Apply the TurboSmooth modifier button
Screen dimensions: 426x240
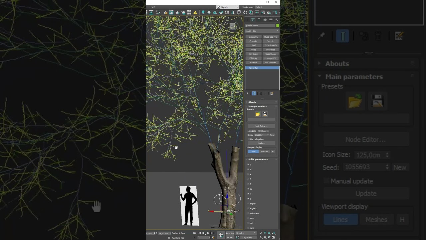(x=271, y=45)
